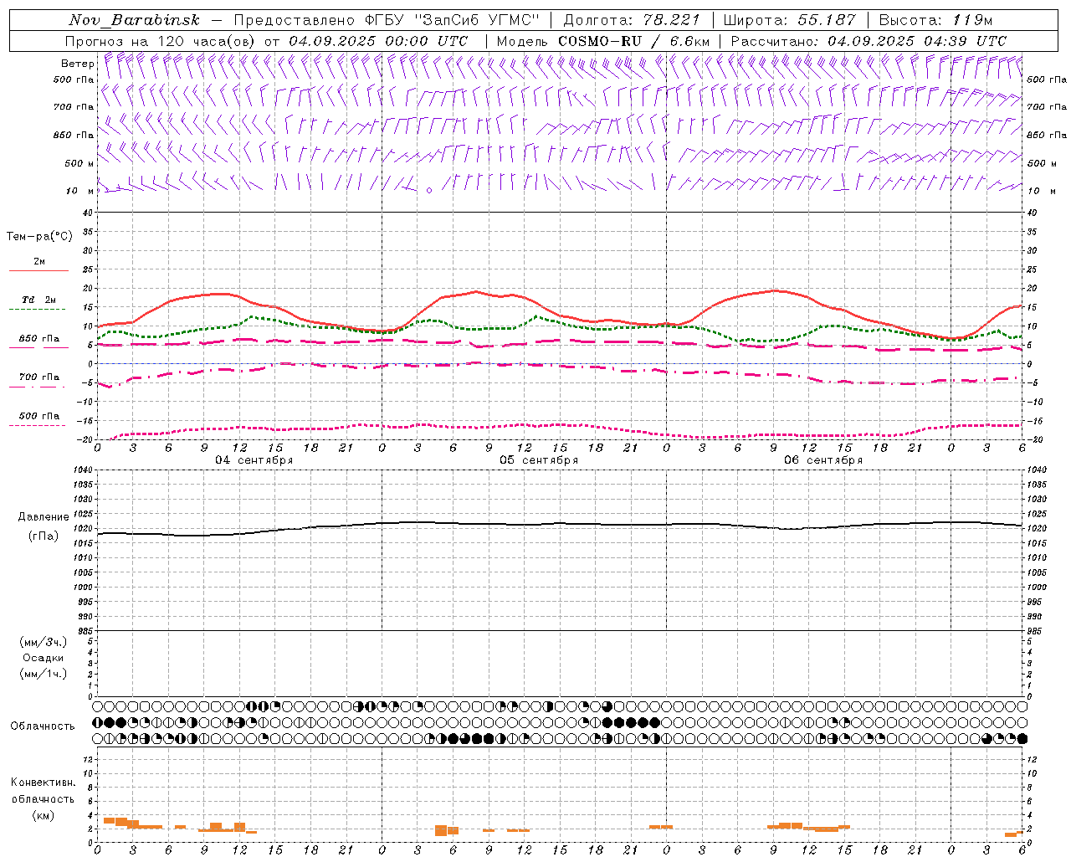Click the 'Долгота: 78.221' header value
1071x857 pixels.
632,20
